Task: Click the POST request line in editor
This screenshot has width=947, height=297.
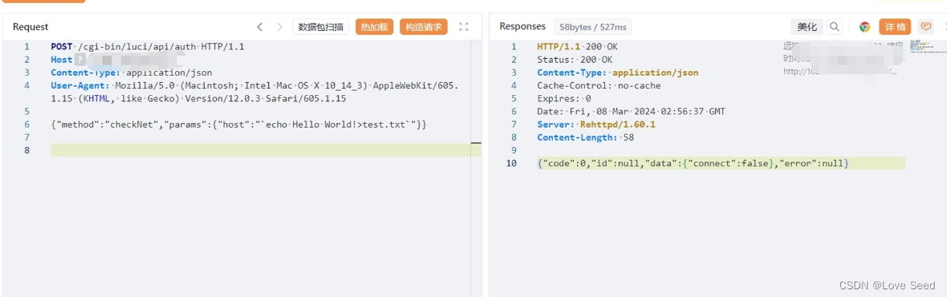Action: click(147, 46)
